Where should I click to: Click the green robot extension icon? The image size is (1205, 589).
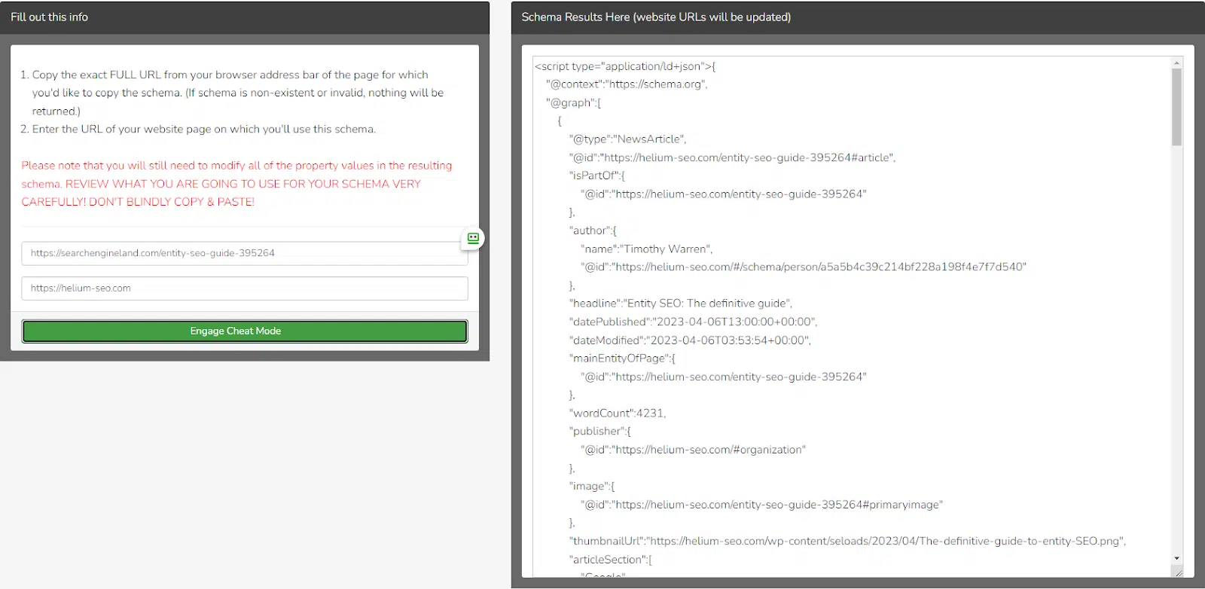[x=473, y=239]
